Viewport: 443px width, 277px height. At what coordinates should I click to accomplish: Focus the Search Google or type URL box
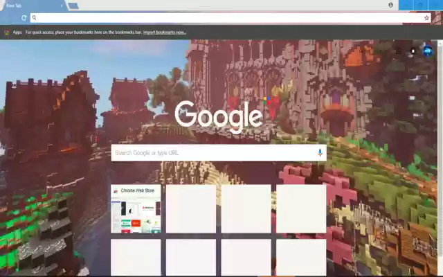219,153
